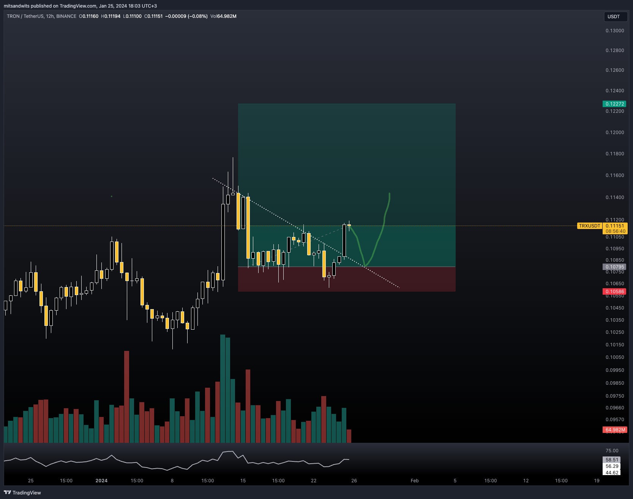Click the Feb label on the time axis

415,481
